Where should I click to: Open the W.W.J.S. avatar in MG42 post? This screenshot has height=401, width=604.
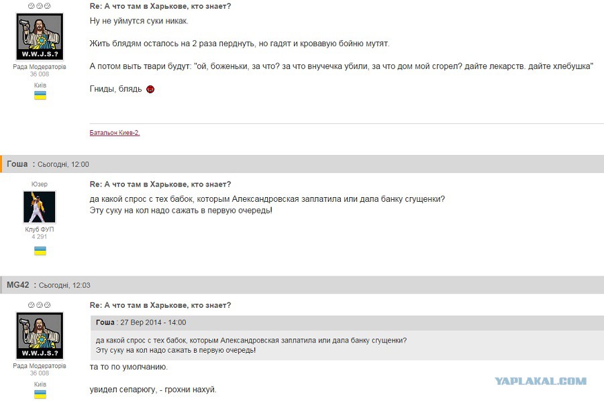pos(40,335)
